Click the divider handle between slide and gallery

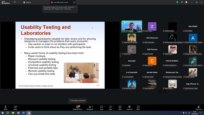click(120, 55)
